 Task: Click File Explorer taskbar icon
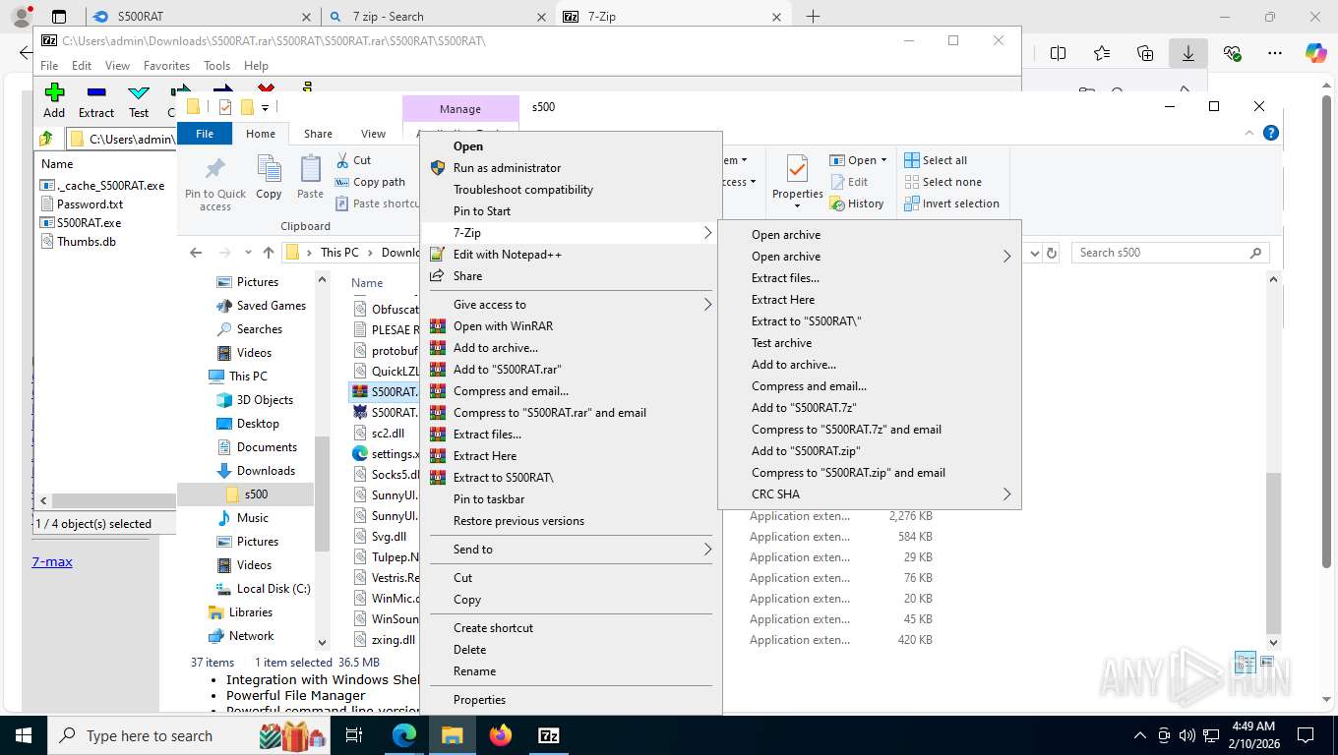click(x=453, y=734)
